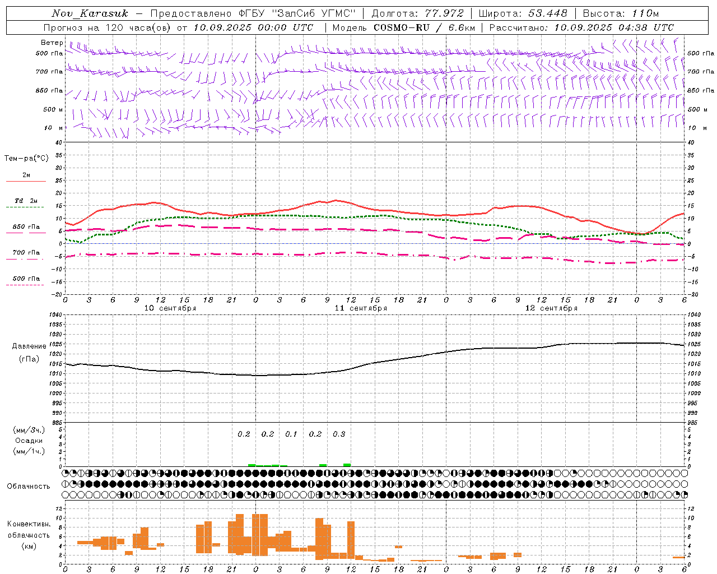The height and width of the screenshot is (574, 717).
Task: Click the Осадки precipitation label
Action: point(29,441)
